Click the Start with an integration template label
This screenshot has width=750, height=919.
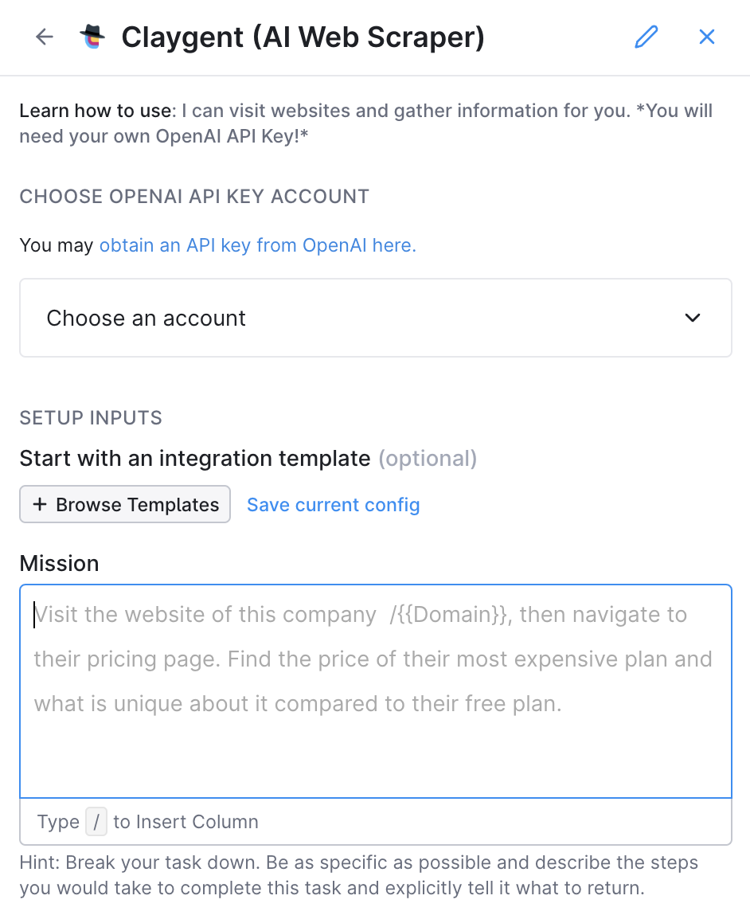(195, 459)
